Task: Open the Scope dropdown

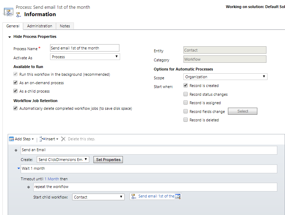Action: coord(264,76)
